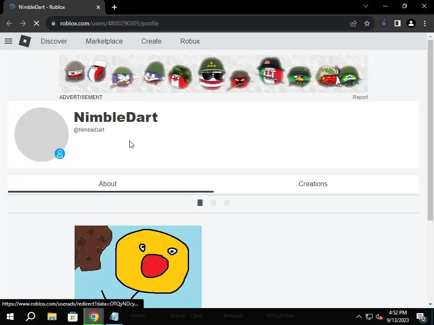434x325 pixels.
Task: Toggle Chrome side panel
Action: pos(398,24)
